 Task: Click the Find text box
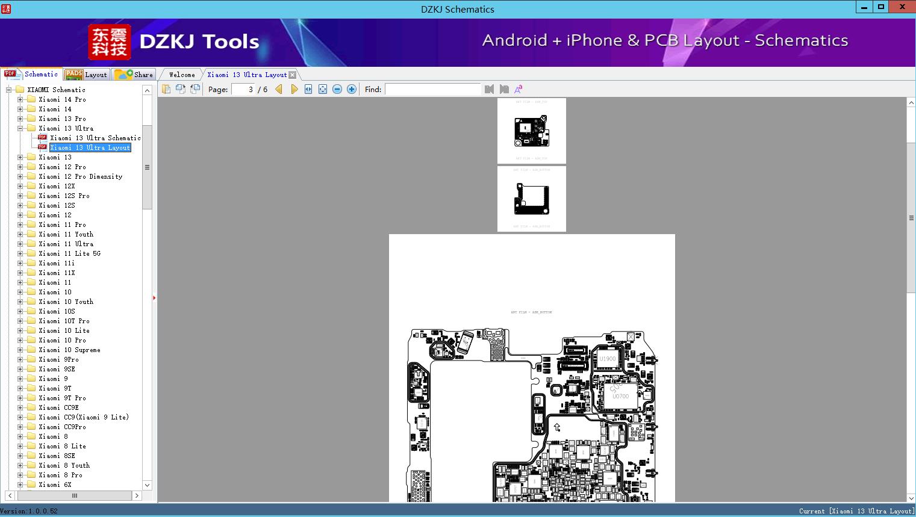432,89
